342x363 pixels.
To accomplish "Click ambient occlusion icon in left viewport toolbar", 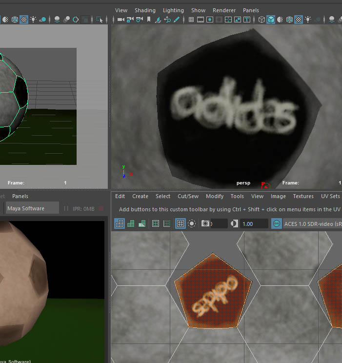I will [x=57, y=20].
